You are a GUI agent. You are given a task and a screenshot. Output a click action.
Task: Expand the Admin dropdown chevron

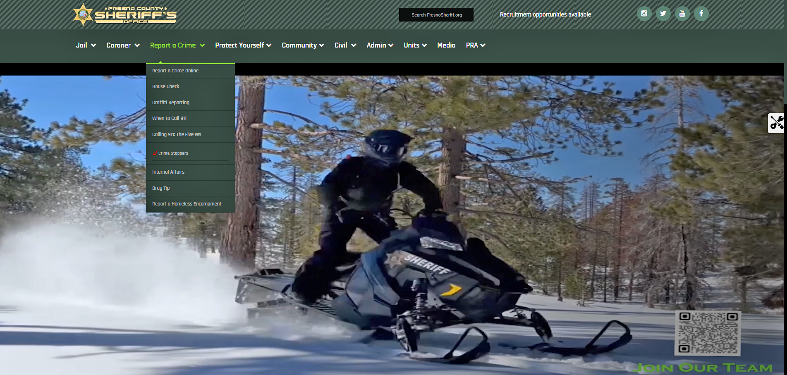[391, 45]
